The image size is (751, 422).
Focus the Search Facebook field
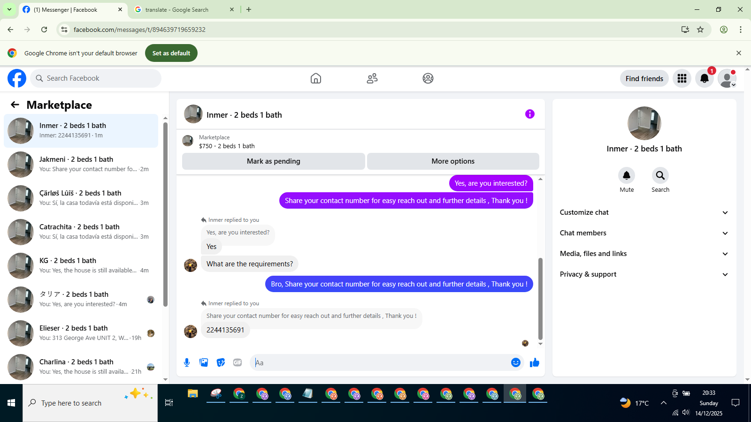[96, 78]
